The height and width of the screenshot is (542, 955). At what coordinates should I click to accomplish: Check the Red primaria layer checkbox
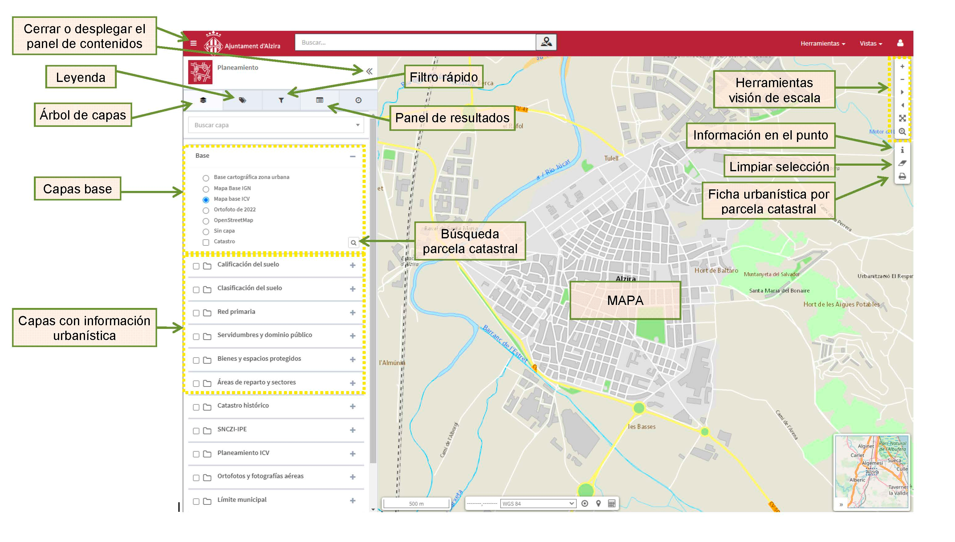(196, 313)
